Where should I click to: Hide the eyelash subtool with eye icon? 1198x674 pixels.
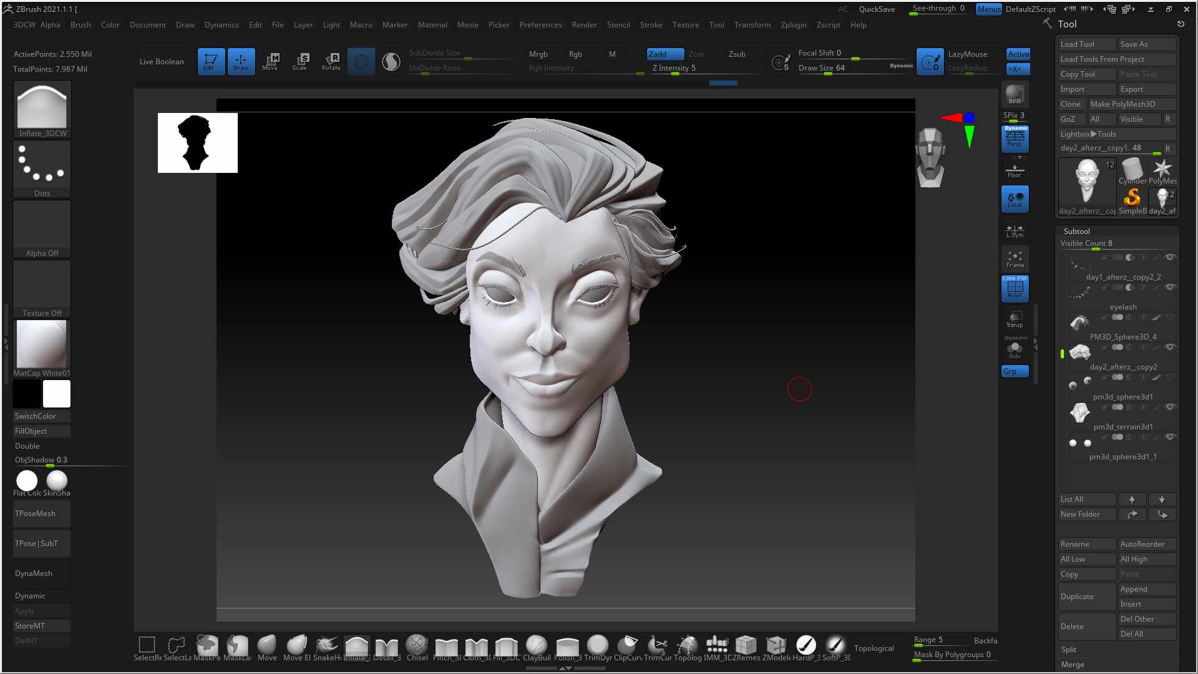[x=1170, y=287]
